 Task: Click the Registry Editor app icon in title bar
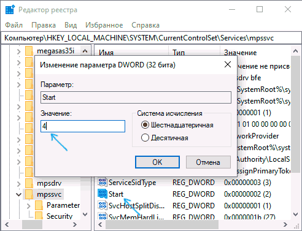pyautogui.click(x=10, y=10)
